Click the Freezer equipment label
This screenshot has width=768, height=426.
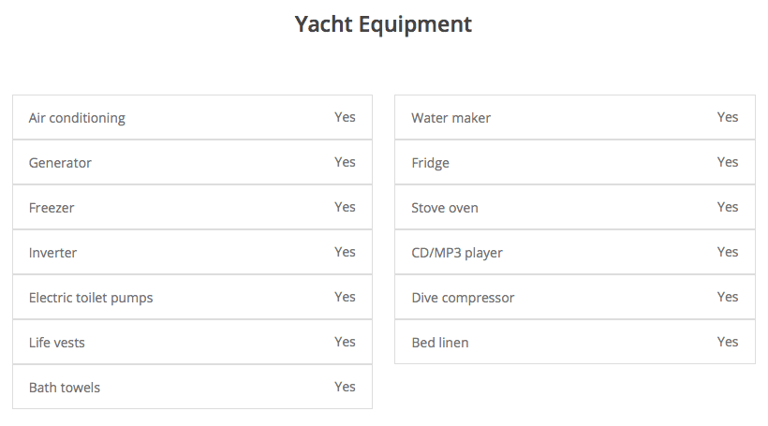(x=52, y=208)
